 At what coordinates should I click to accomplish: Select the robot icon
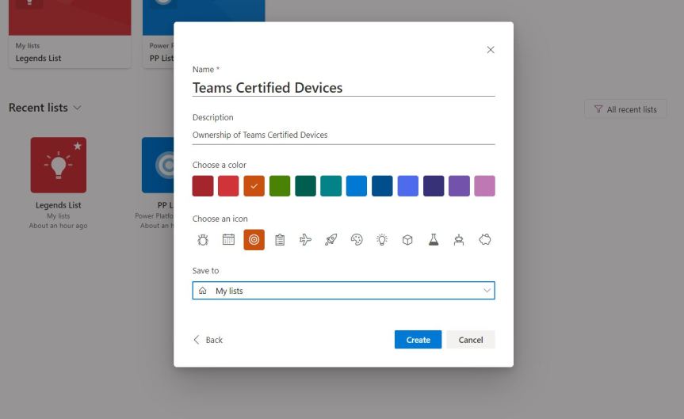click(x=458, y=239)
